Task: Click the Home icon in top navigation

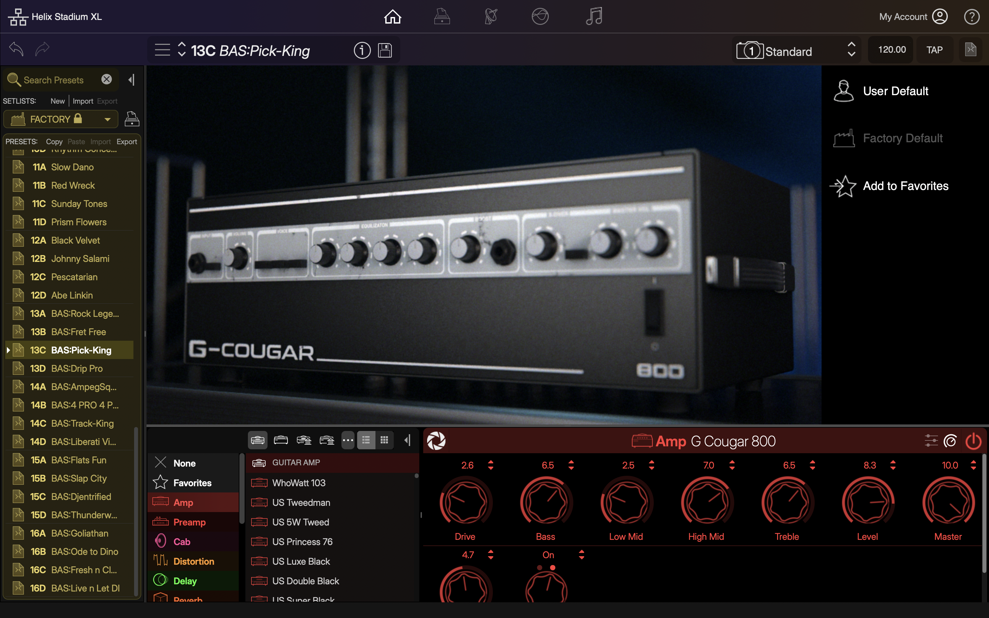Action: coord(392,17)
